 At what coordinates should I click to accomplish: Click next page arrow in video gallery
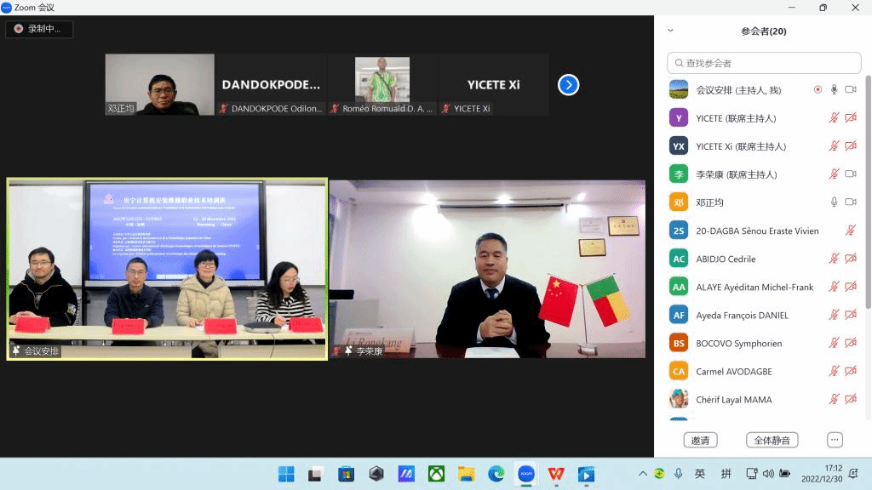(568, 85)
